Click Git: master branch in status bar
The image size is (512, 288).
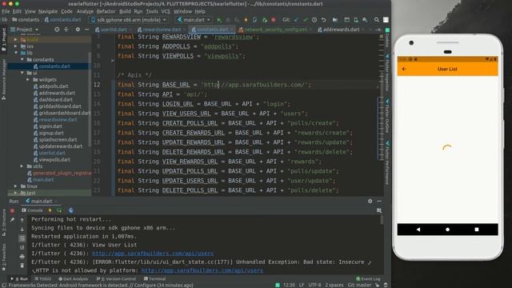click(x=359, y=285)
